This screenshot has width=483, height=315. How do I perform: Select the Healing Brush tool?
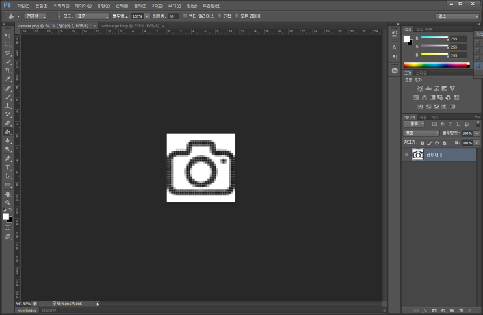tap(8, 88)
